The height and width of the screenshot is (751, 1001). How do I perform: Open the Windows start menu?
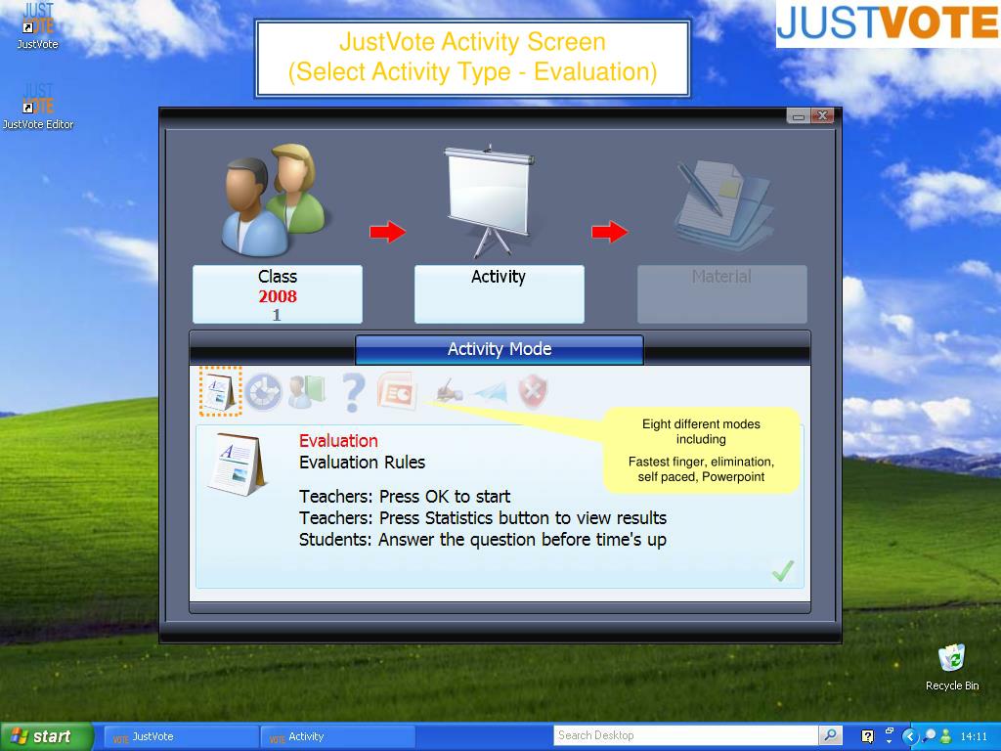46,736
